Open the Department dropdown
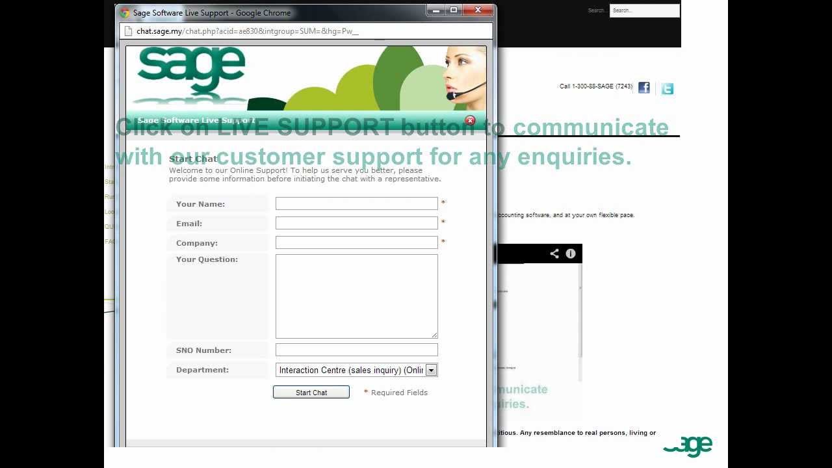The image size is (832, 468). tap(356, 370)
